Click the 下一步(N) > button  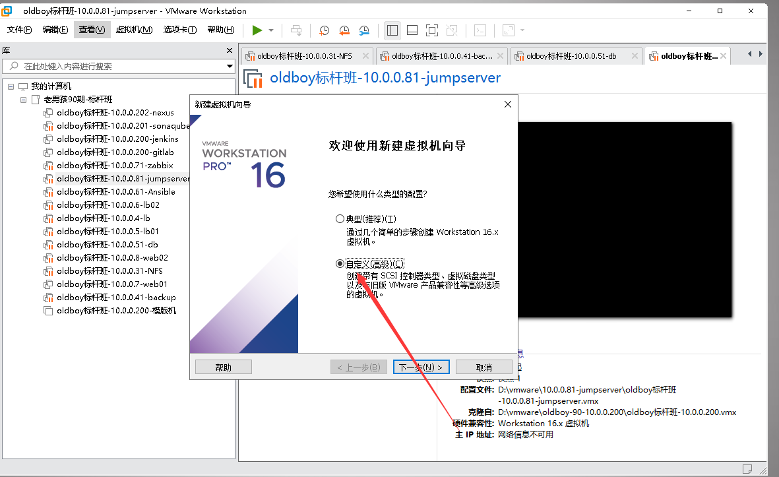(421, 367)
